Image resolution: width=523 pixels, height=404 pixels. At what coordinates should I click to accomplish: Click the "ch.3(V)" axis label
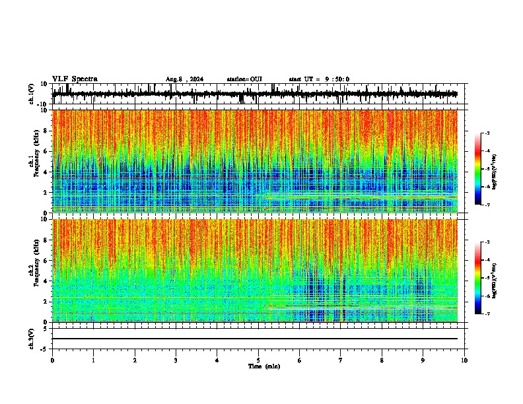coord(32,339)
